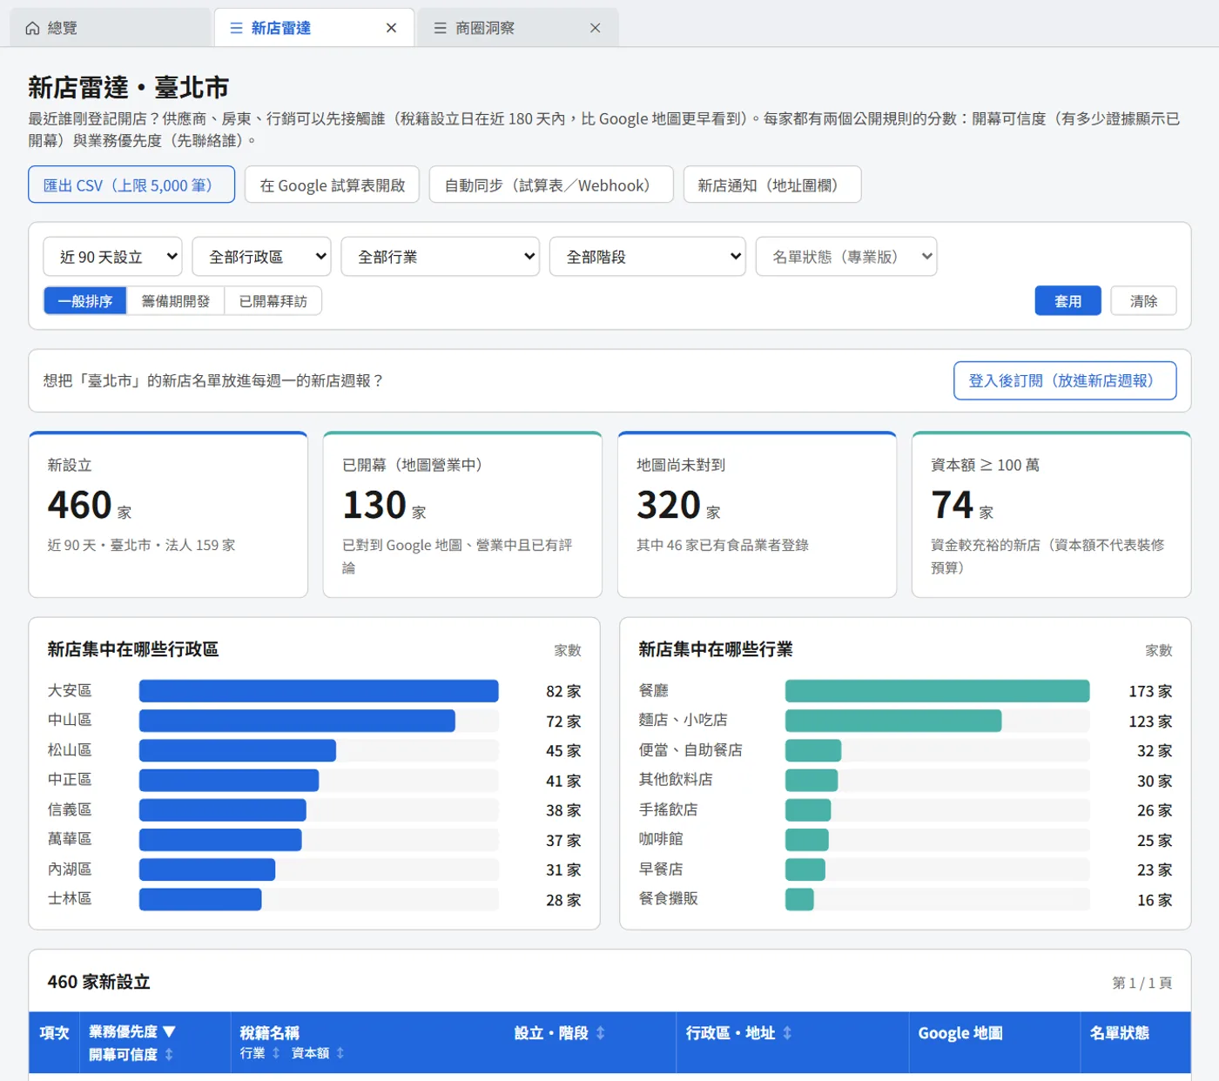
Task: Click the 地圖尚未對到 320 家 card
Action: tap(757, 514)
